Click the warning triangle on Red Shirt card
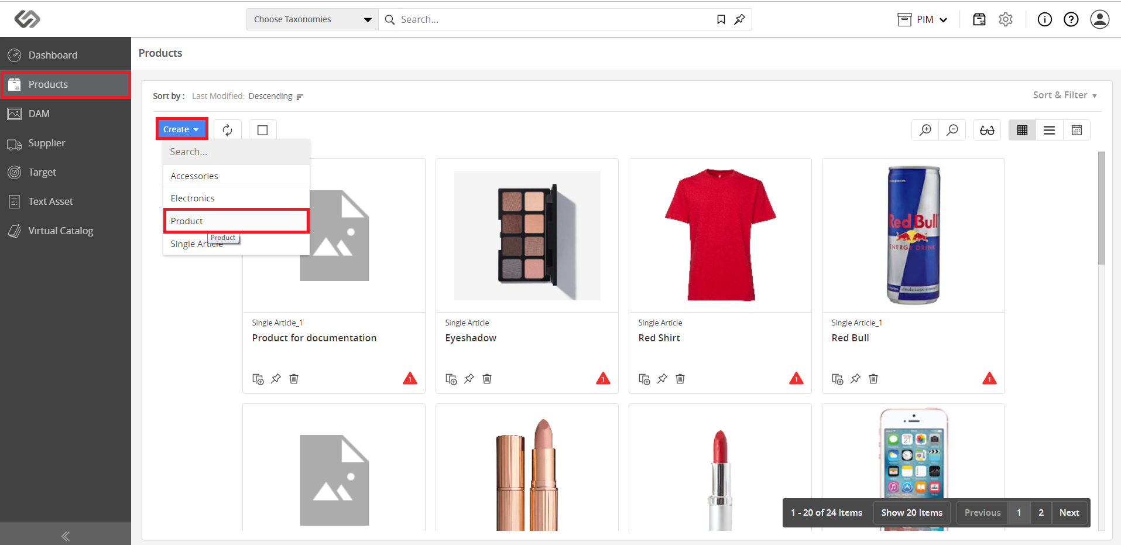This screenshot has width=1121, height=545. (796, 378)
